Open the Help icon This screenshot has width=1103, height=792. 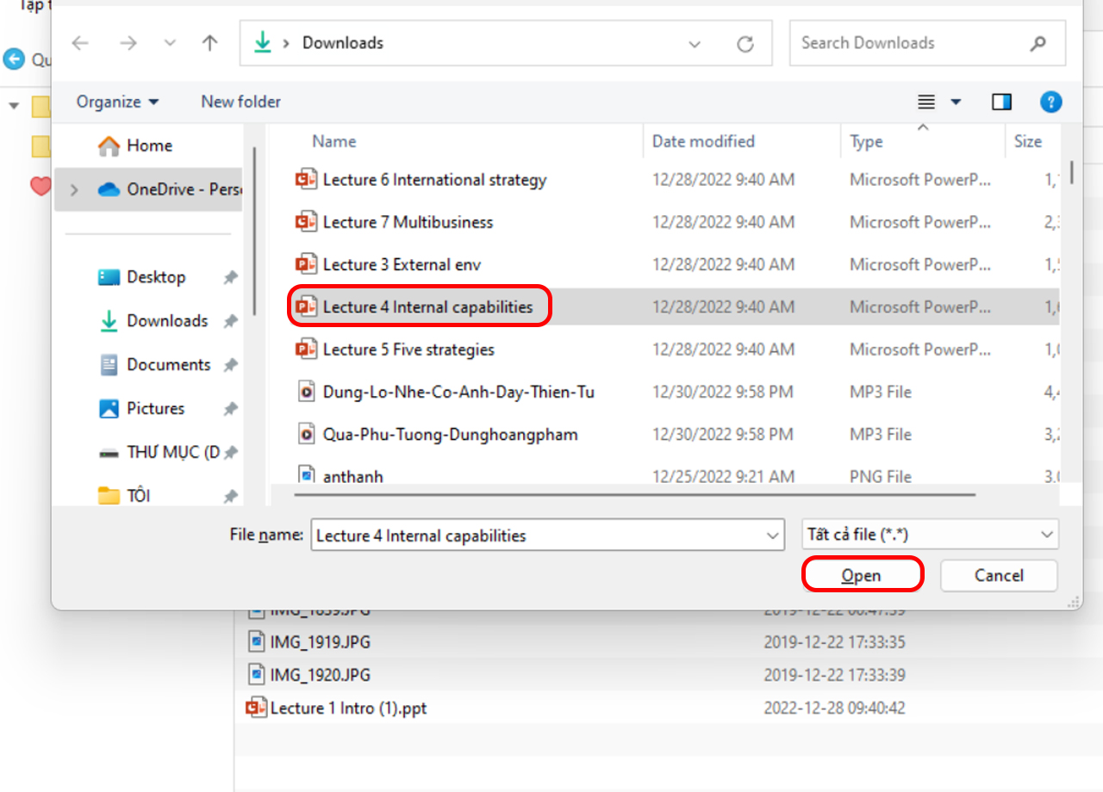coord(1050,102)
